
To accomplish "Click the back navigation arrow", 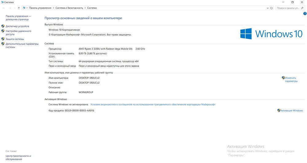I will tap(4, 8).
